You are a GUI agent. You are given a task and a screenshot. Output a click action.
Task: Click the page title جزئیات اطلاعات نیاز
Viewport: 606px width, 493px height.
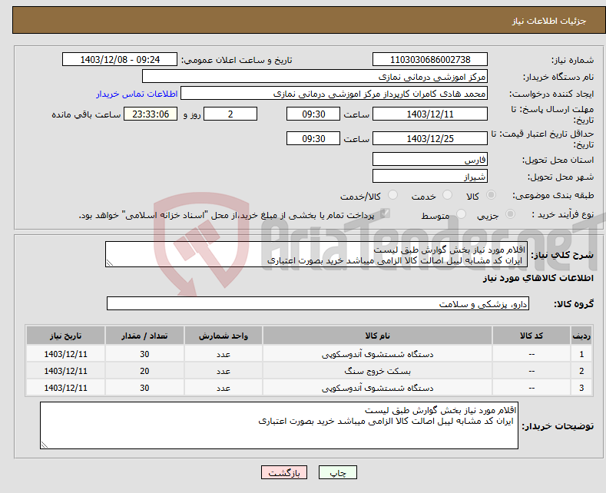[549, 21]
